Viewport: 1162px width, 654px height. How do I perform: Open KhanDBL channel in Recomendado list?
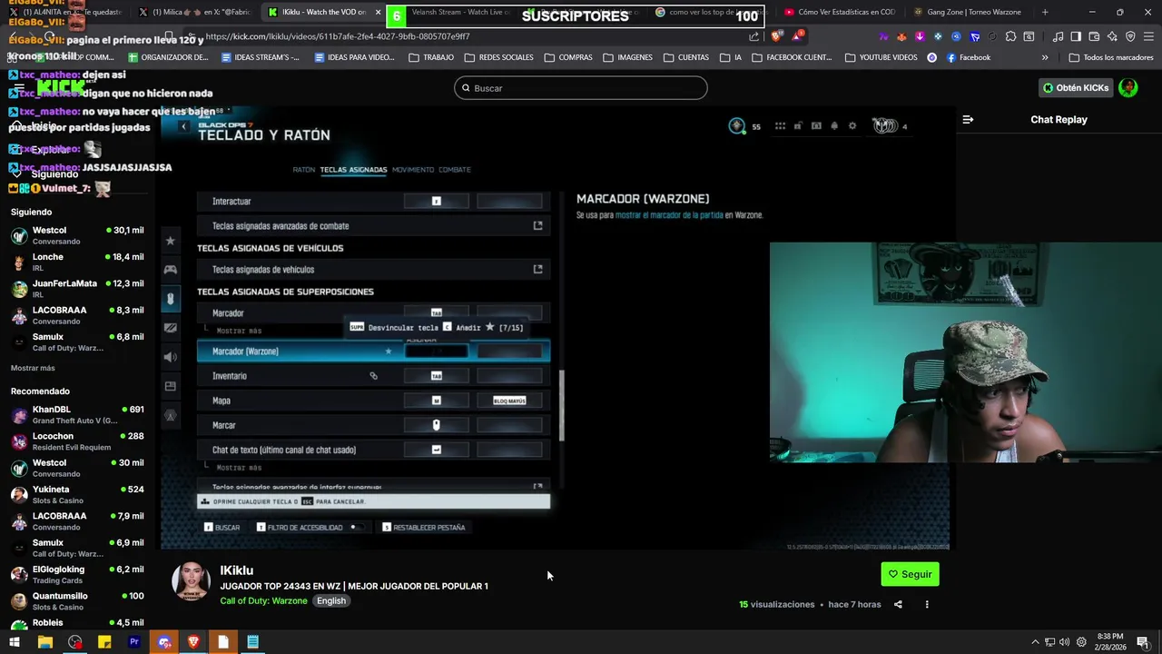click(x=77, y=415)
